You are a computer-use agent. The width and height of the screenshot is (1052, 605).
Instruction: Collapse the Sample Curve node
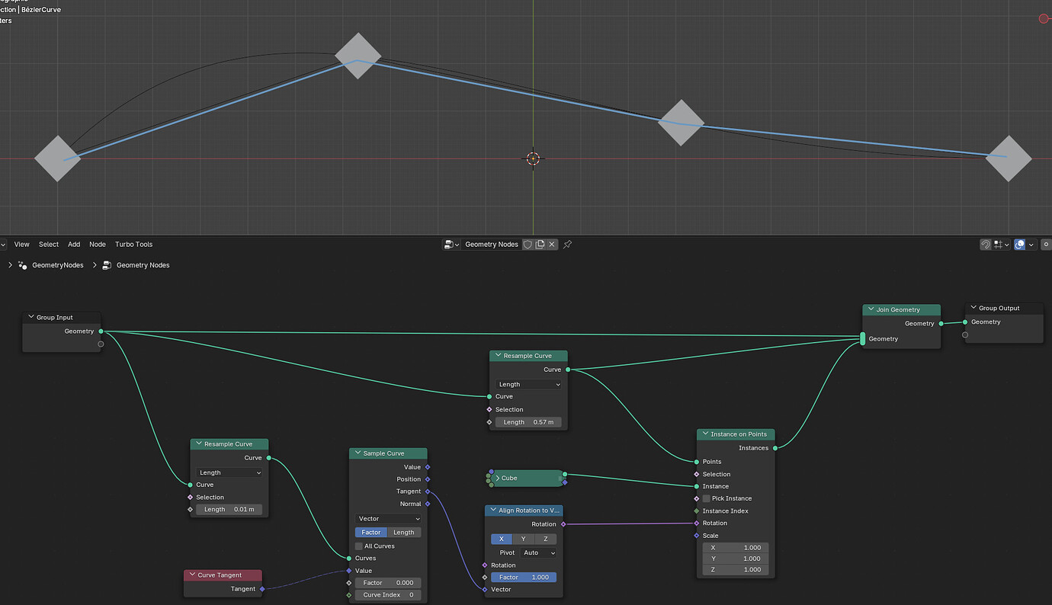358,453
